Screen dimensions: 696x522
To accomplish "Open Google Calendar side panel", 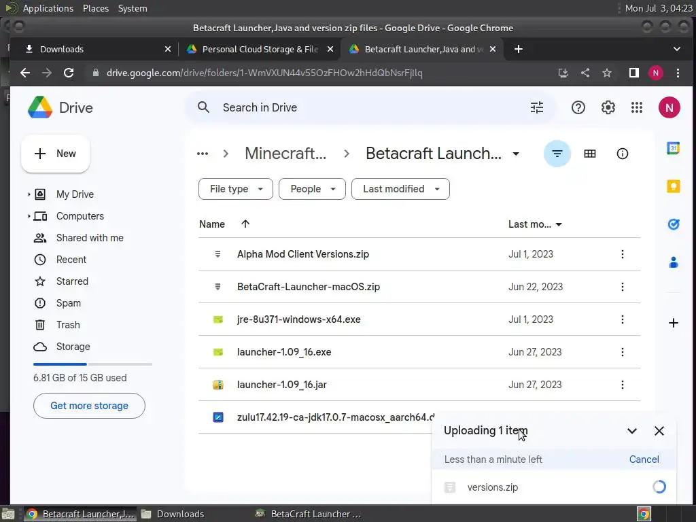I will tap(673, 147).
